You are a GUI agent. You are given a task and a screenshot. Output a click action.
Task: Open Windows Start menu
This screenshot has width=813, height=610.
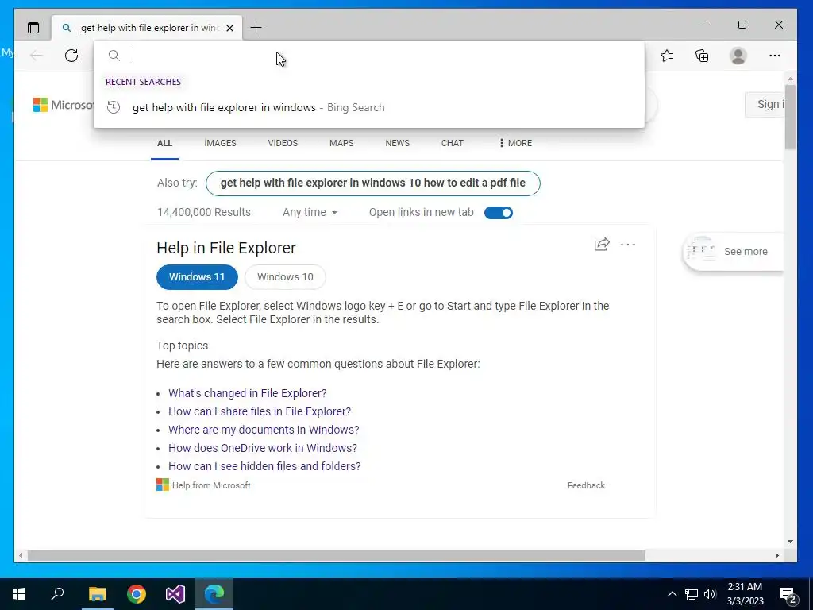(x=19, y=594)
